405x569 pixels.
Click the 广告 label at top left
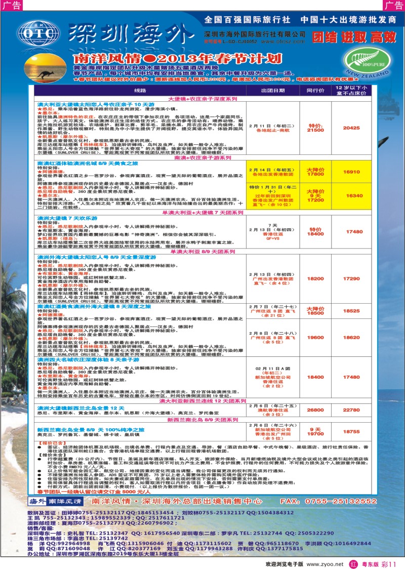[12, 5]
